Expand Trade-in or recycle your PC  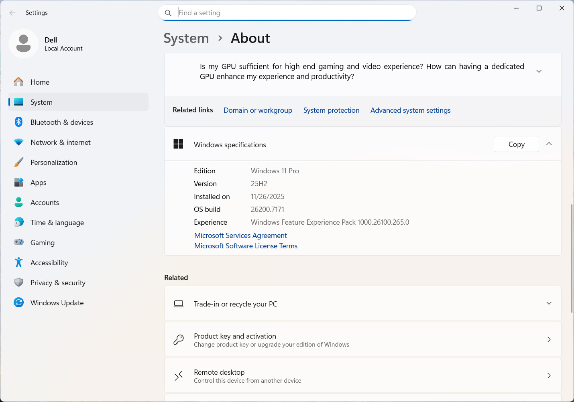tap(549, 303)
